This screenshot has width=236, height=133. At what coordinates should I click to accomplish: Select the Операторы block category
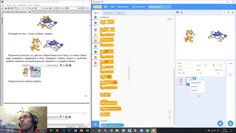click(x=96, y=52)
